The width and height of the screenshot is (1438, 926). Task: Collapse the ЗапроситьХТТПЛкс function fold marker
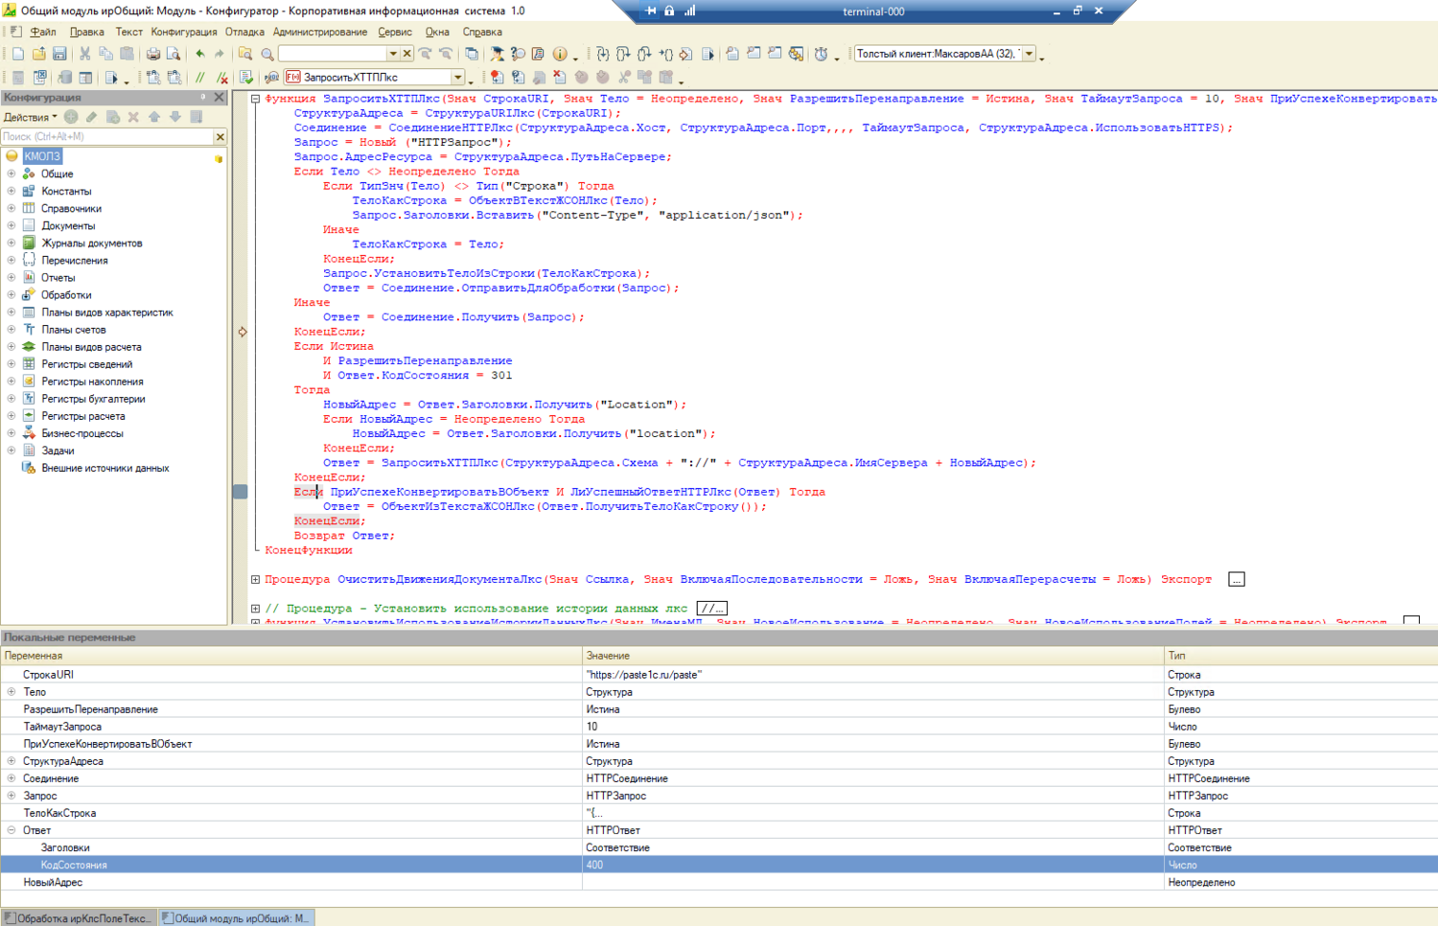click(255, 99)
